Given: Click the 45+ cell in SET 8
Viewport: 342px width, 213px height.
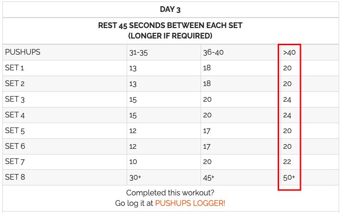Looking at the screenshot, I should pos(209,177).
